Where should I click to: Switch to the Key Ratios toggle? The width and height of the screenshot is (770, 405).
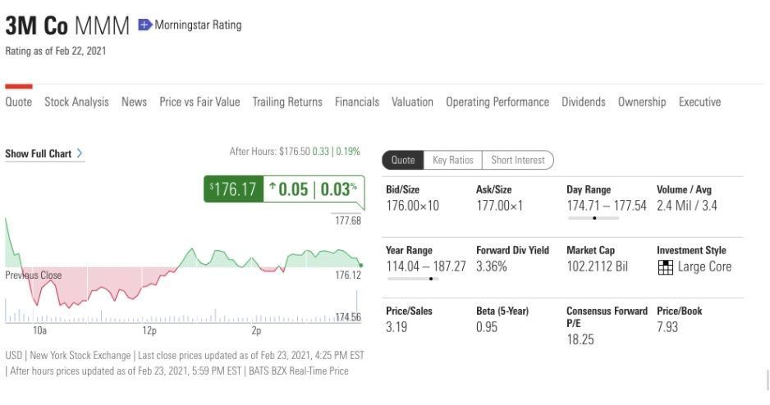coord(453,160)
